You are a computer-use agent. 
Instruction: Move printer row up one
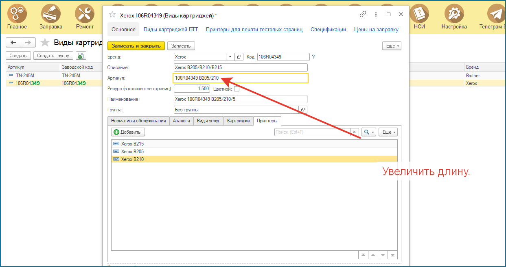[x=372, y=255]
